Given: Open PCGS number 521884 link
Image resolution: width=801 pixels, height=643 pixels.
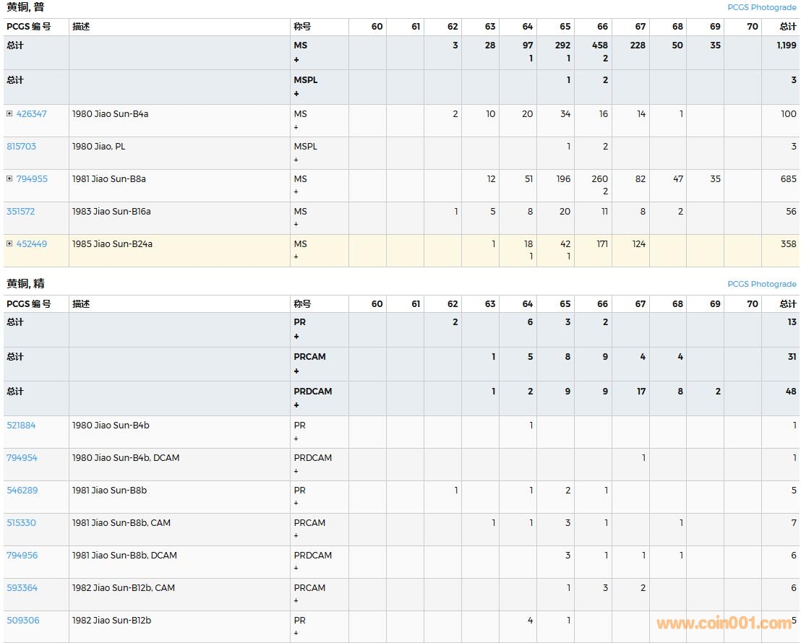Looking at the screenshot, I should tap(21, 426).
